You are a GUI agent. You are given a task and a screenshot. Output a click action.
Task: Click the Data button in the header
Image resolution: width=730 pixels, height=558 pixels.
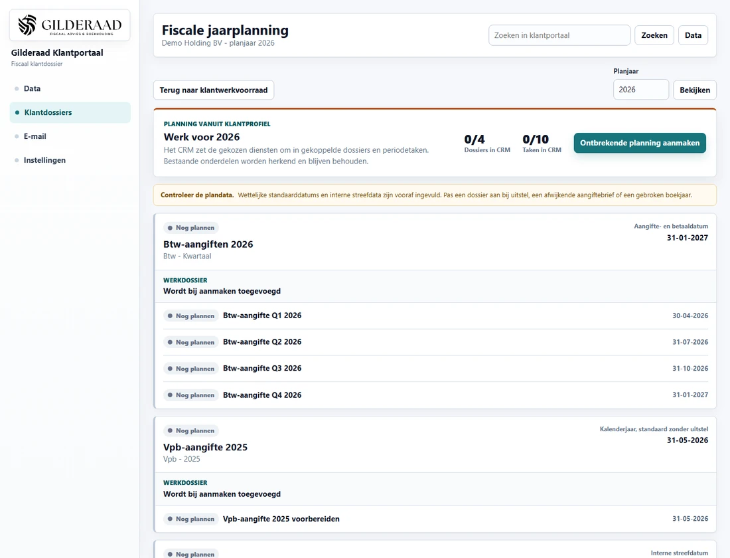(x=693, y=35)
